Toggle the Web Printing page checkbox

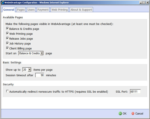[x=7, y=33]
